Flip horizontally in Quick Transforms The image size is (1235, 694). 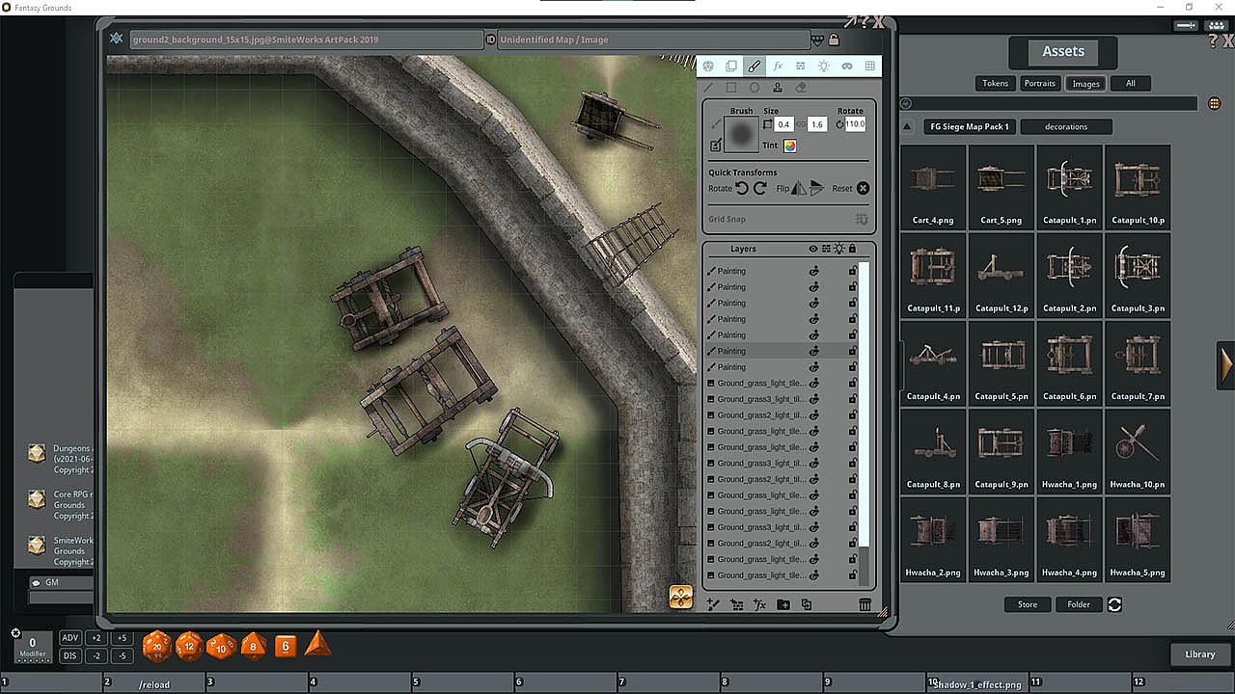click(799, 188)
